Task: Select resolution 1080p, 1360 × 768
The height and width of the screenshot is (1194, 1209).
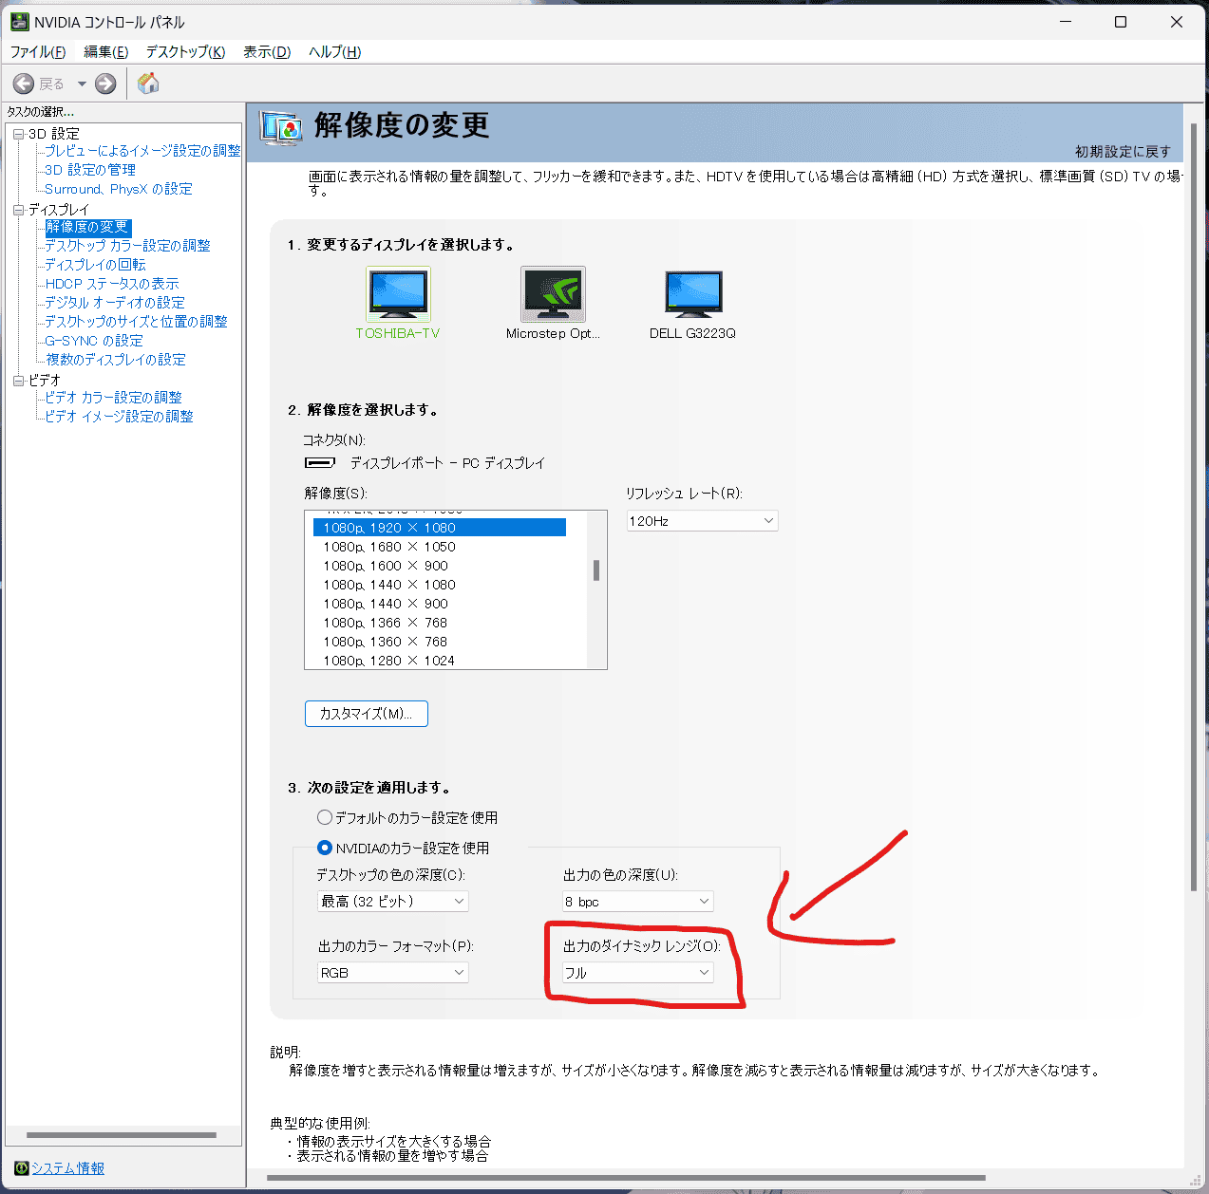Action: 440,642
